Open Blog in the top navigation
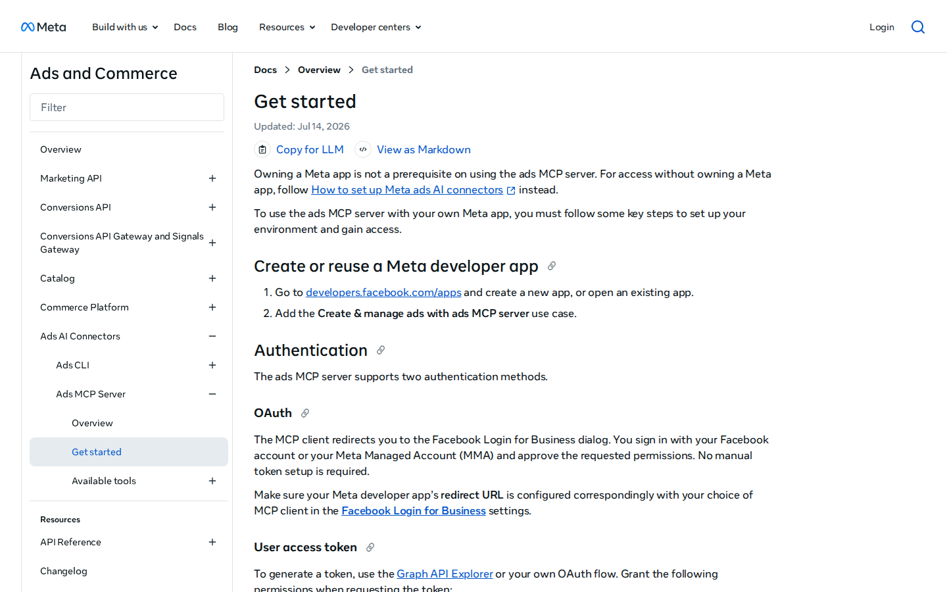The width and height of the screenshot is (947, 592). (228, 27)
